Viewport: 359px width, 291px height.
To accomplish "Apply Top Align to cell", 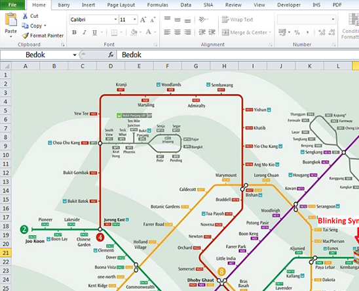I will [167, 18].
